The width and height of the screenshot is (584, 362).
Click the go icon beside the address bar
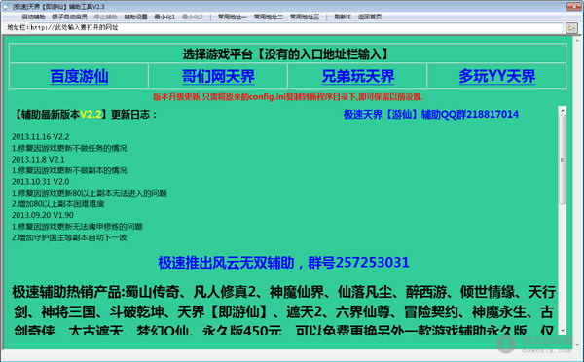[571, 28]
